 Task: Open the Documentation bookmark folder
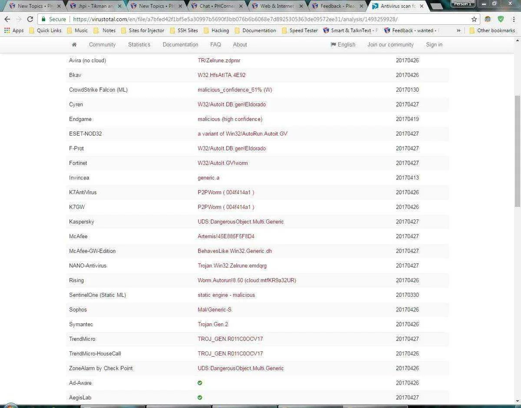click(x=255, y=30)
